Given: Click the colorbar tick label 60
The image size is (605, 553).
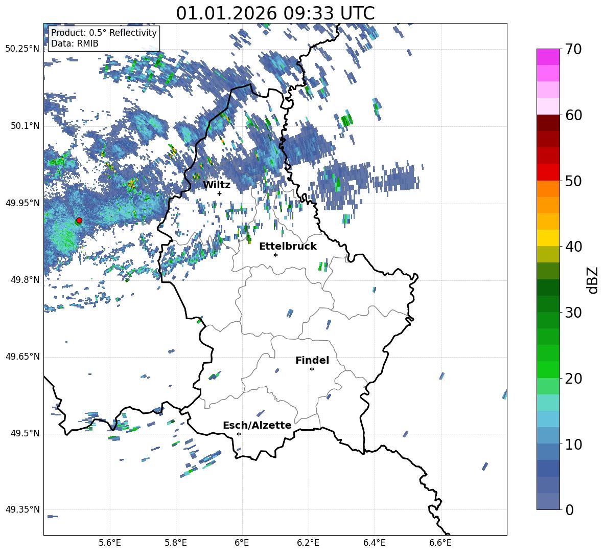Looking at the screenshot, I should [573, 115].
